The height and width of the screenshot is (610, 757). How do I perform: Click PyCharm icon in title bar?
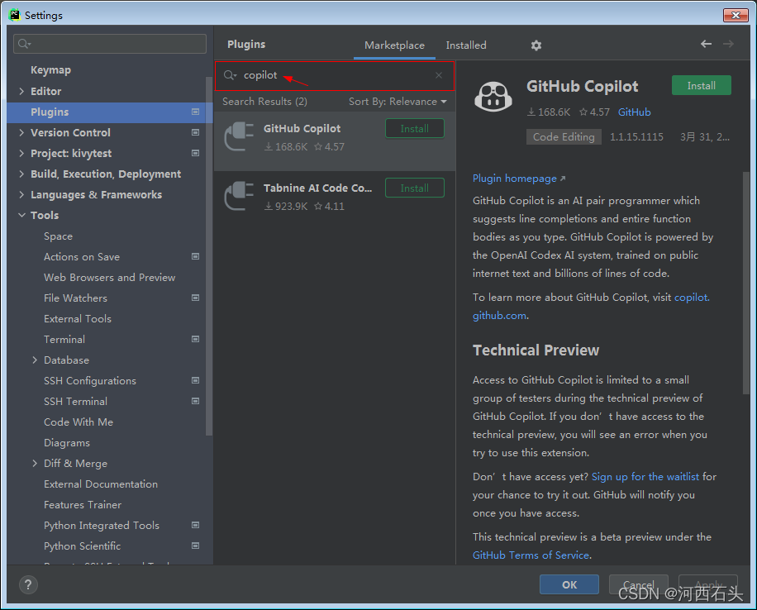tap(15, 15)
